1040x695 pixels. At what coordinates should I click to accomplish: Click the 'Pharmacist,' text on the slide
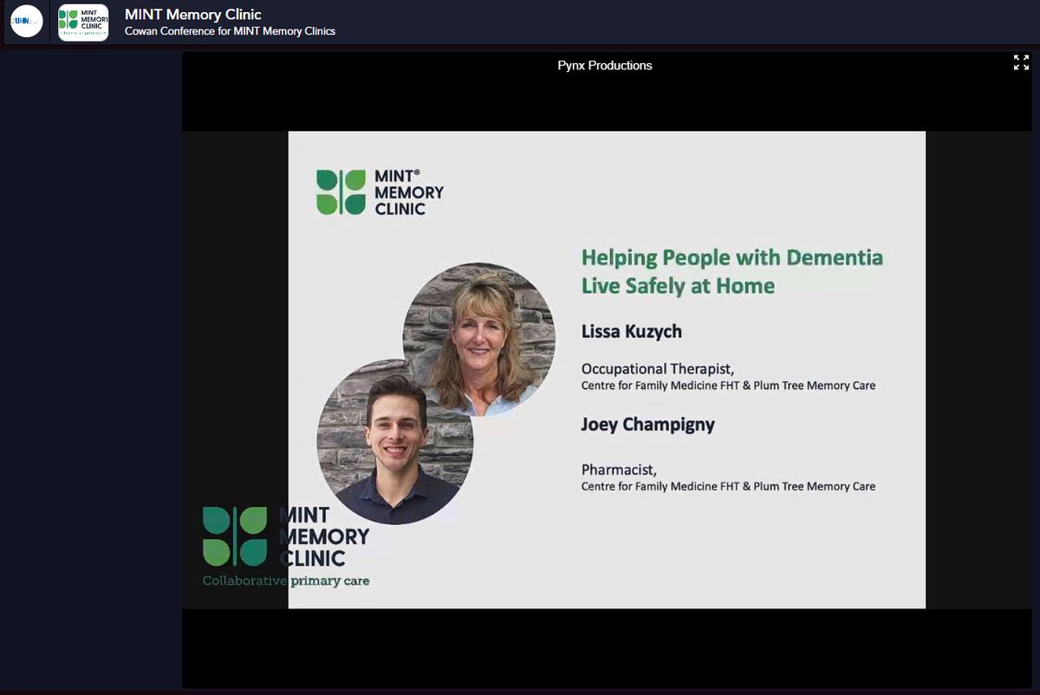click(x=619, y=470)
